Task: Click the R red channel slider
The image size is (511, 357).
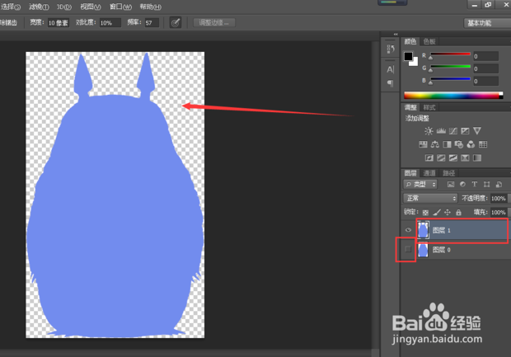Action: 450,54
